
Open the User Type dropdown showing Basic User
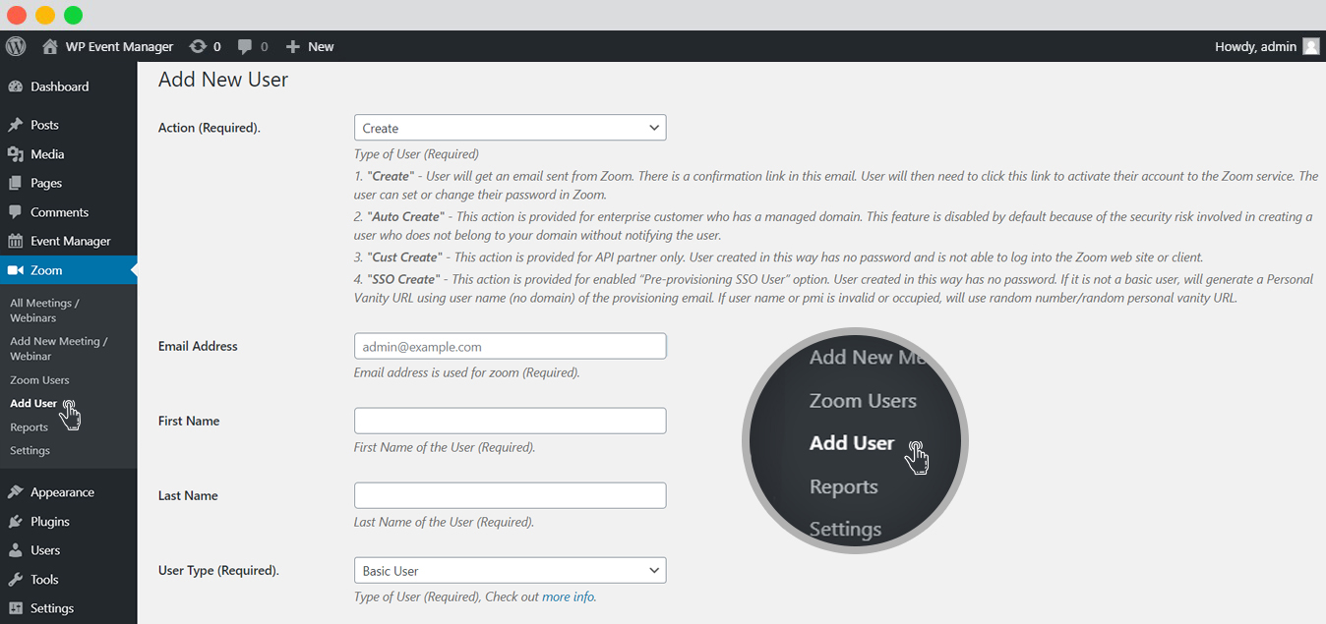click(510, 571)
